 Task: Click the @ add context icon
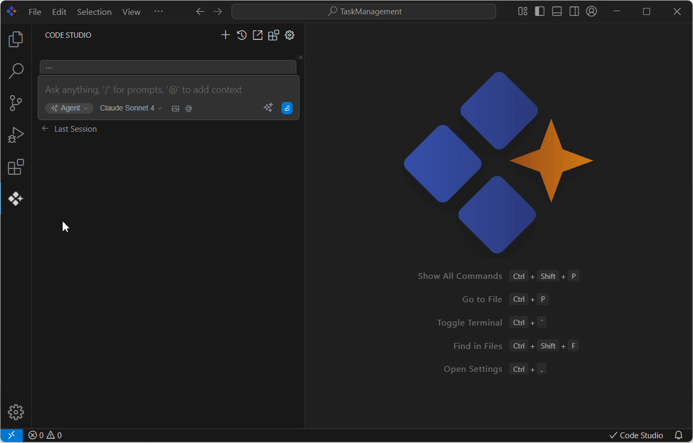point(189,108)
